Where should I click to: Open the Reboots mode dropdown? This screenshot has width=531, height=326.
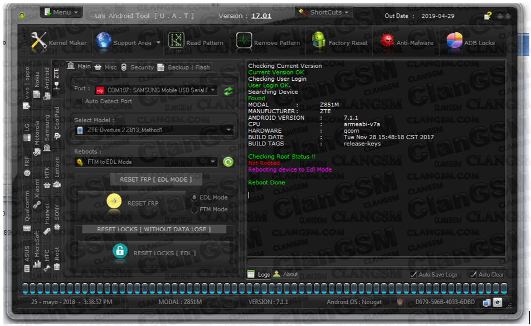(146, 162)
